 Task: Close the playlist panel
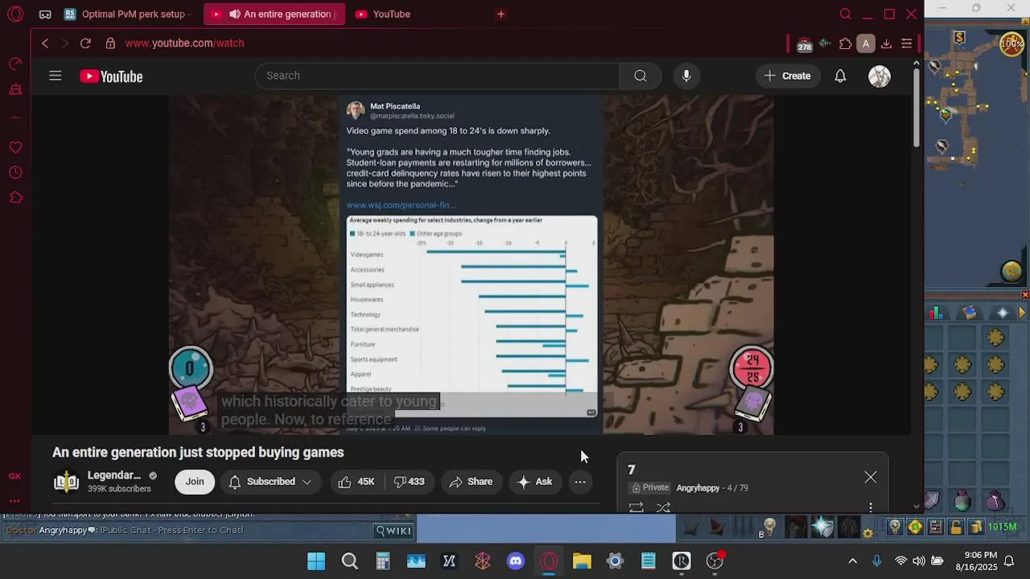[871, 478]
